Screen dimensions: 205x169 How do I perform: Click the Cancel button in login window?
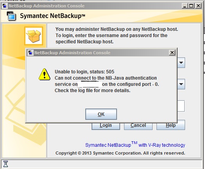click(x=138, y=126)
